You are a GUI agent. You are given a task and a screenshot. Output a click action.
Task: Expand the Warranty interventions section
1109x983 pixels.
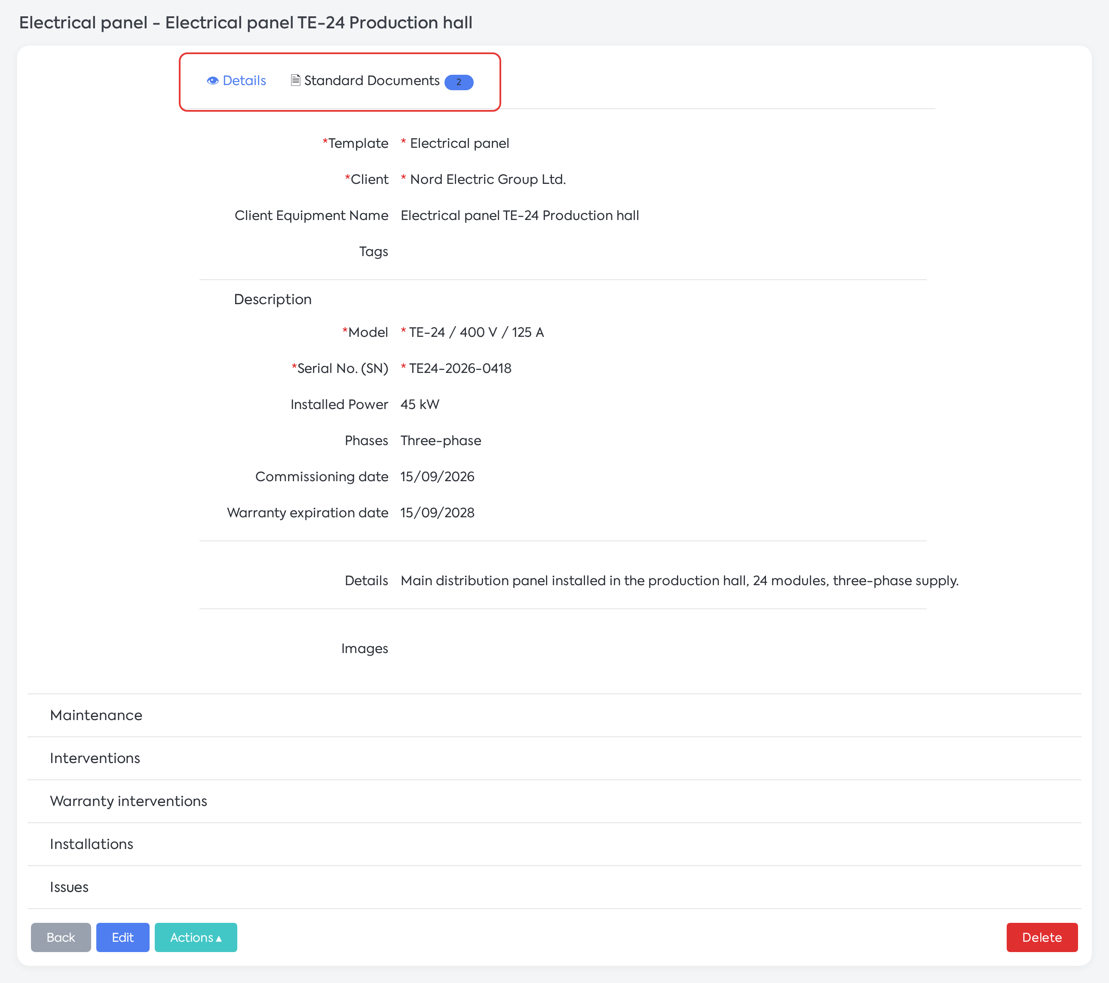pyautogui.click(x=554, y=801)
